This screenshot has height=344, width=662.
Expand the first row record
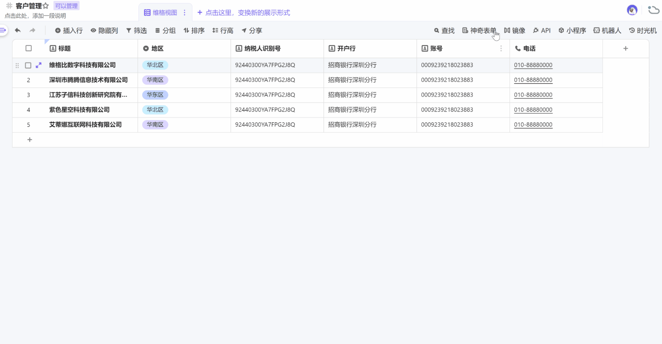[39, 65]
